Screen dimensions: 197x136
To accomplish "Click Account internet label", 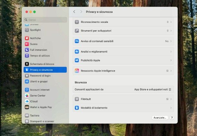I will (x=40, y=90).
